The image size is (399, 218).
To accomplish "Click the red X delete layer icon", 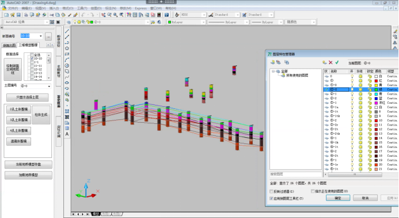I will click(330, 63).
